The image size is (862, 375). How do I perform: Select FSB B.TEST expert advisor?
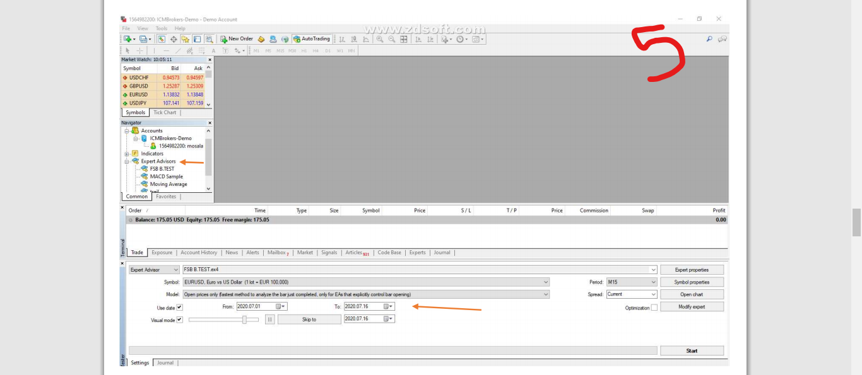click(x=162, y=169)
